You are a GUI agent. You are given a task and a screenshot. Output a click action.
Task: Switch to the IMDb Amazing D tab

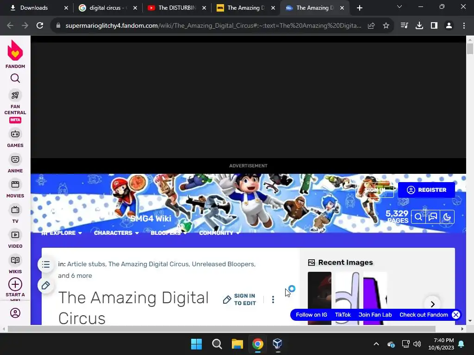coord(246,8)
